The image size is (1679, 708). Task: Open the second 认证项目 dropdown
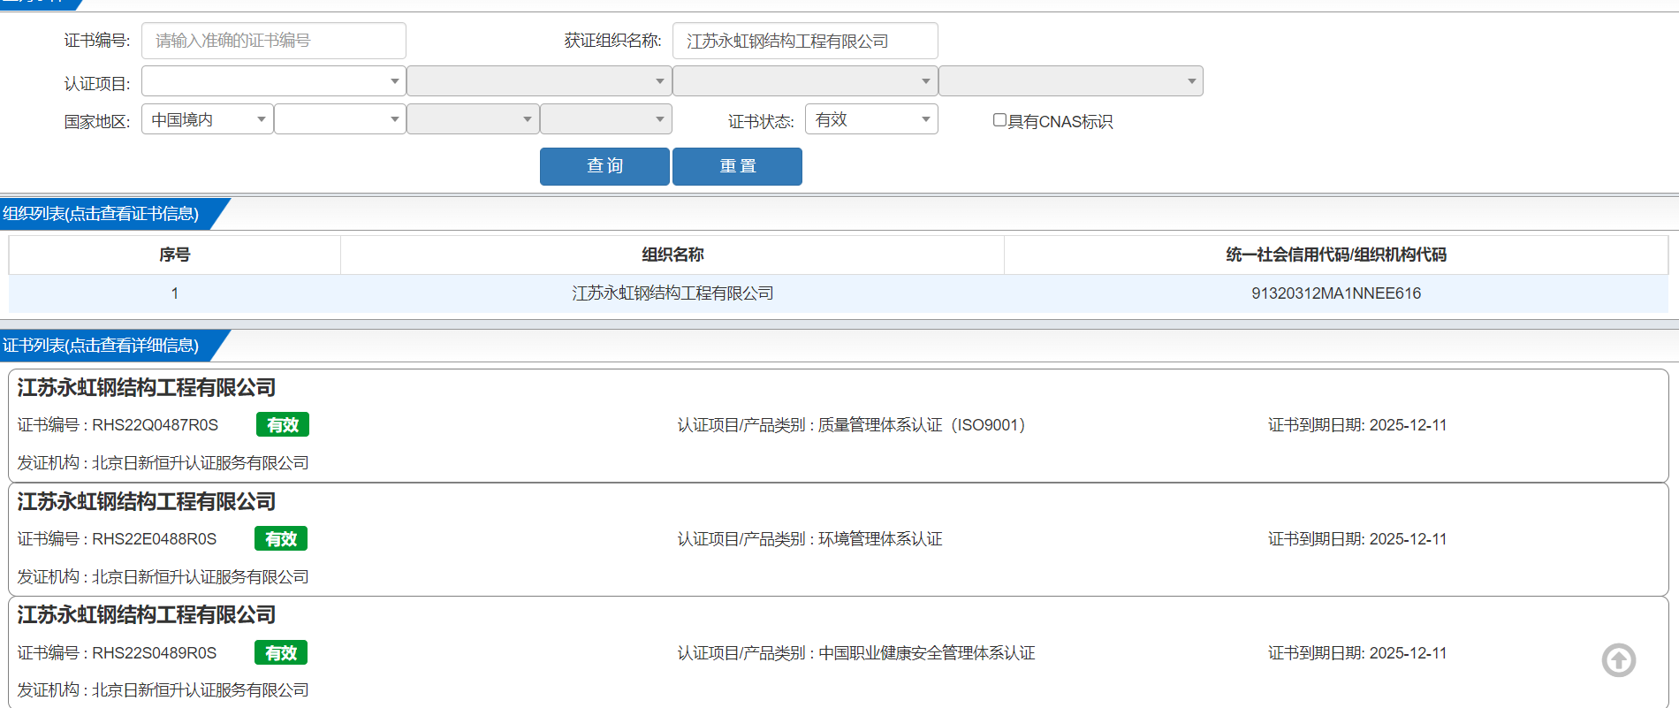pyautogui.click(x=539, y=81)
